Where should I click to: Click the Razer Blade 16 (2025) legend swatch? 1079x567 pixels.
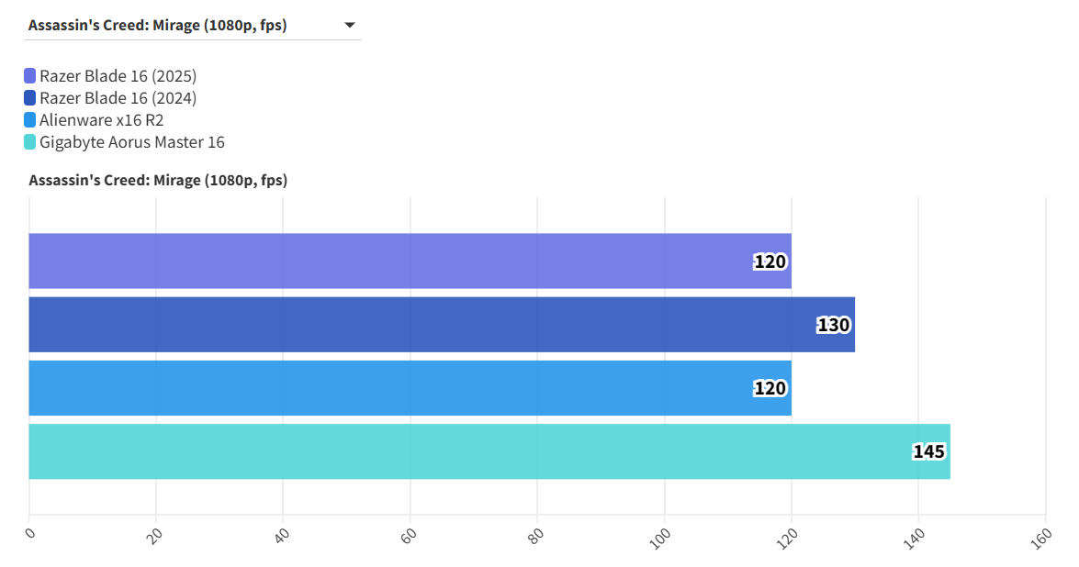[30, 76]
